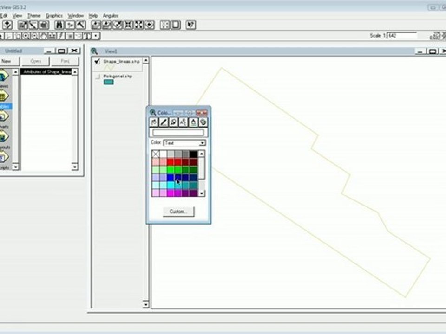The height and width of the screenshot is (334, 446).
Task: Check the Poligonal.shp theme checkbox
Action: (98, 77)
